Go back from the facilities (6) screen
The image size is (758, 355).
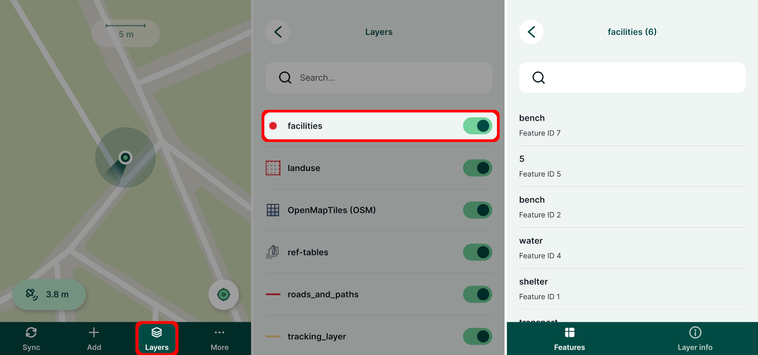(531, 32)
